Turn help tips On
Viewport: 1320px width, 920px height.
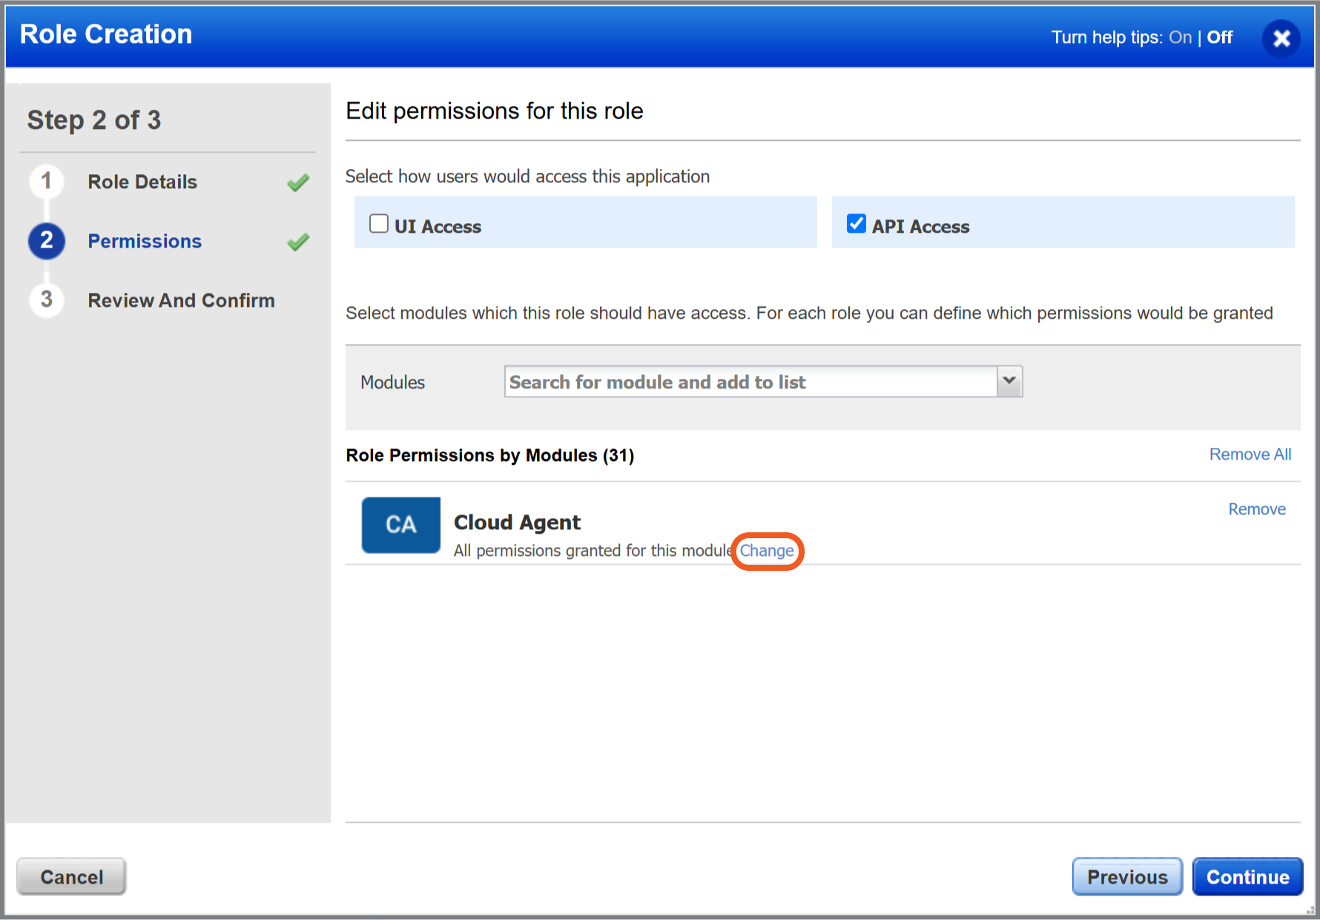(1180, 38)
